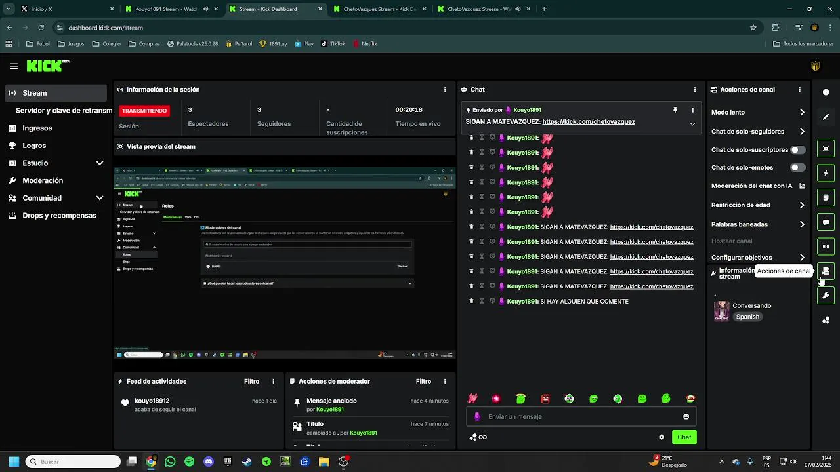Open Modo lento options arrow

pyautogui.click(x=802, y=113)
